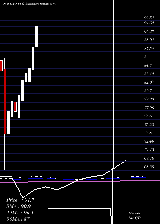Click the 50MA : 87 readout
The image size is (160, 224).
tap(18, 219)
